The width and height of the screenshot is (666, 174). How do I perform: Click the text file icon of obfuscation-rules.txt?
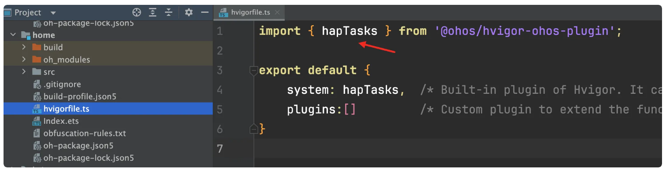[37, 133]
